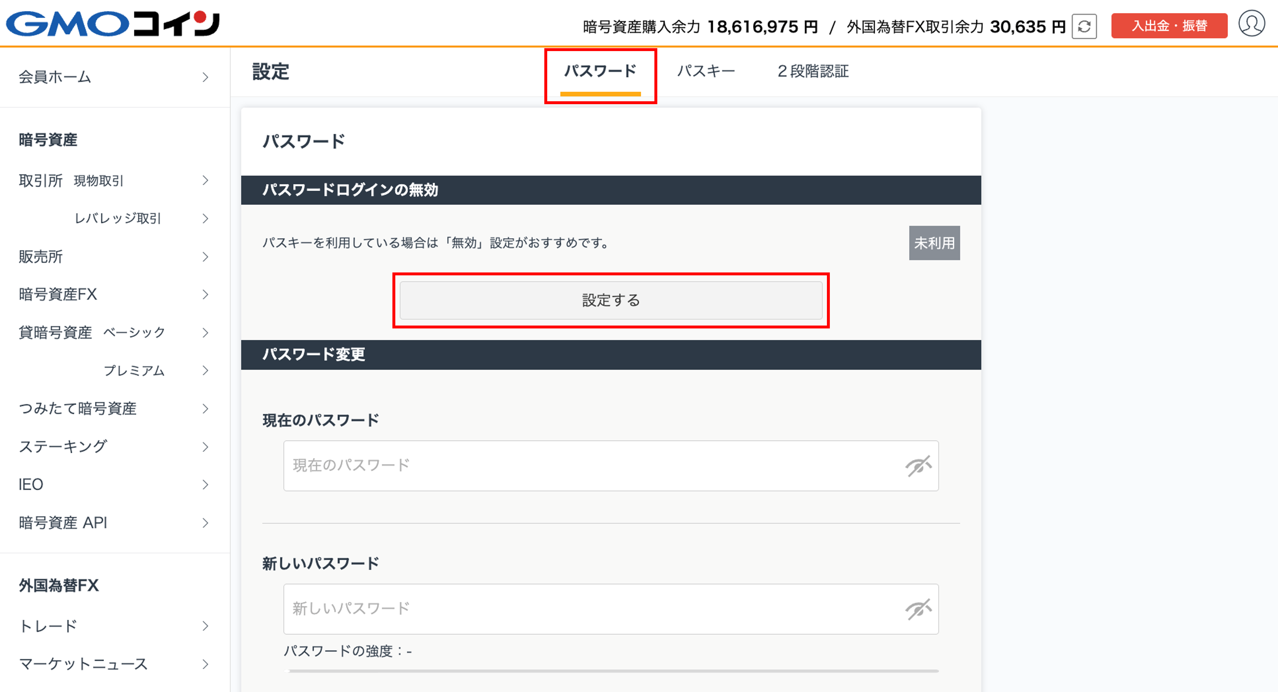This screenshot has height=692, width=1278.
Task: Click the パスワードの強度 label
Action: pyautogui.click(x=347, y=651)
